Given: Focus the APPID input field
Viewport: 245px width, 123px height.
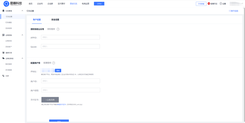Looking at the screenshot, I should [70, 37].
